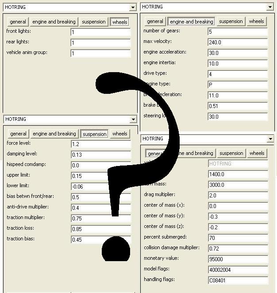The width and height of the screenshot is (277, 293).
Task: Click the max velocity value box
Action: pyautogui.click(x=238, y=42)
